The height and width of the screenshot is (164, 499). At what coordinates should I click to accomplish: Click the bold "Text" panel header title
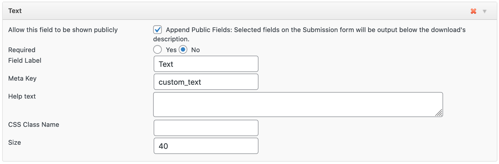(x=15, y=11)
